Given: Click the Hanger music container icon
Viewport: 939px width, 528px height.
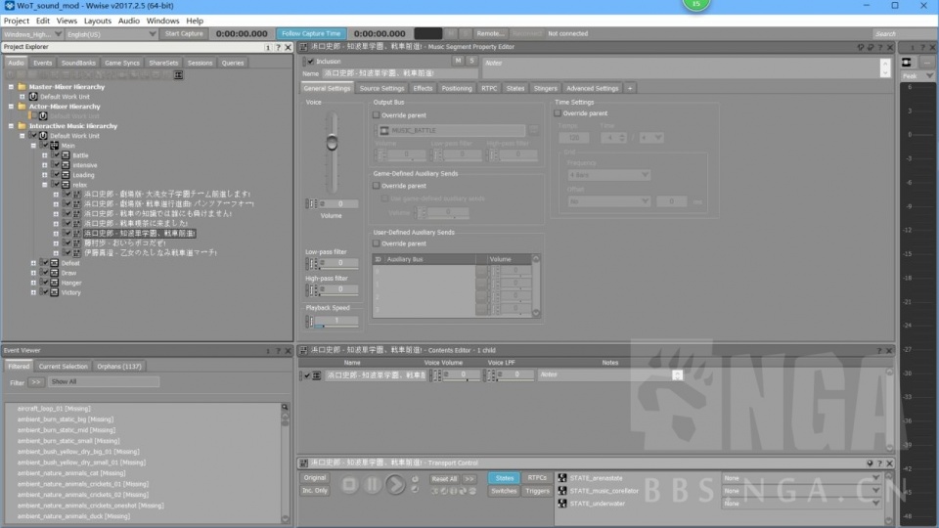Looking at the screenshot, I should click(x=55, y=283).
